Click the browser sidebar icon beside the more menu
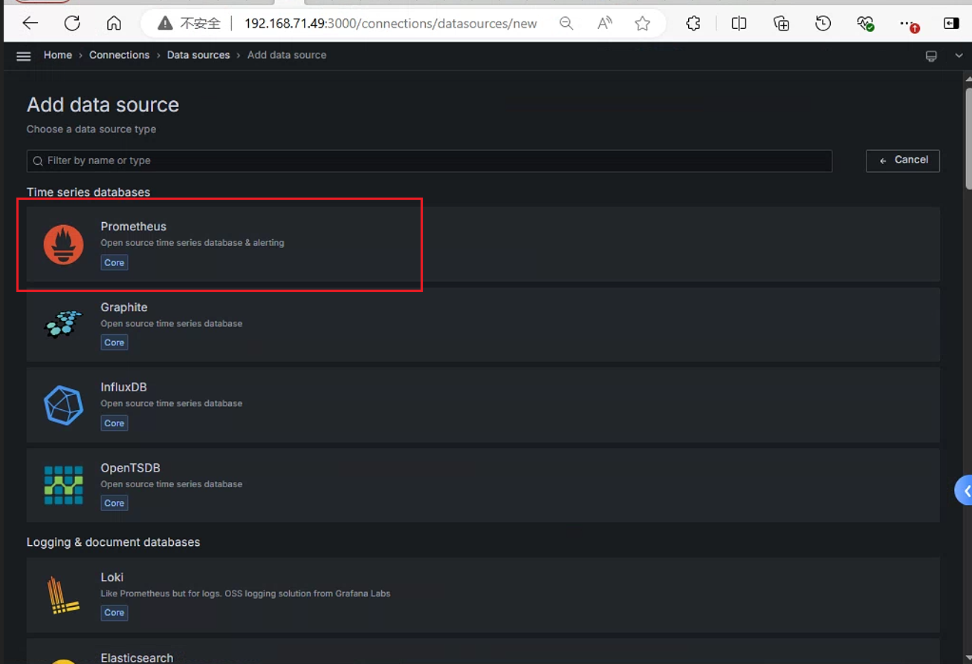 pyautogui.click(x=951, y=24)
